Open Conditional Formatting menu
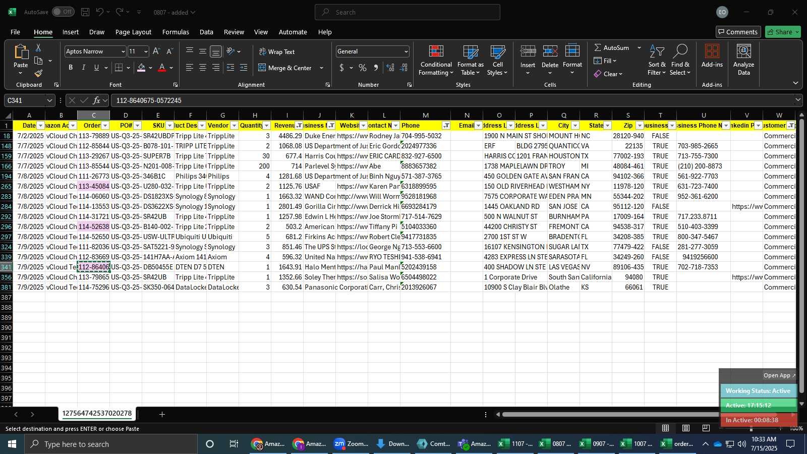 [x=436, y=60]
